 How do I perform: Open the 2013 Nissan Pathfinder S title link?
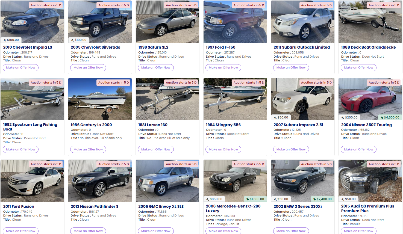[95, 206]
